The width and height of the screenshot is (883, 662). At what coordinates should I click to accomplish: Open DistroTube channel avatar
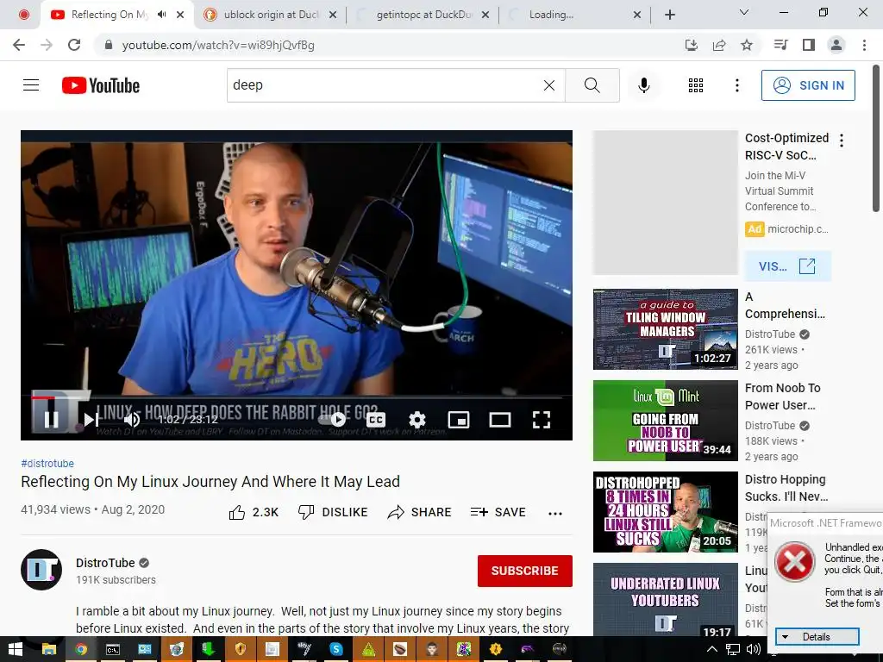point(41,570)
